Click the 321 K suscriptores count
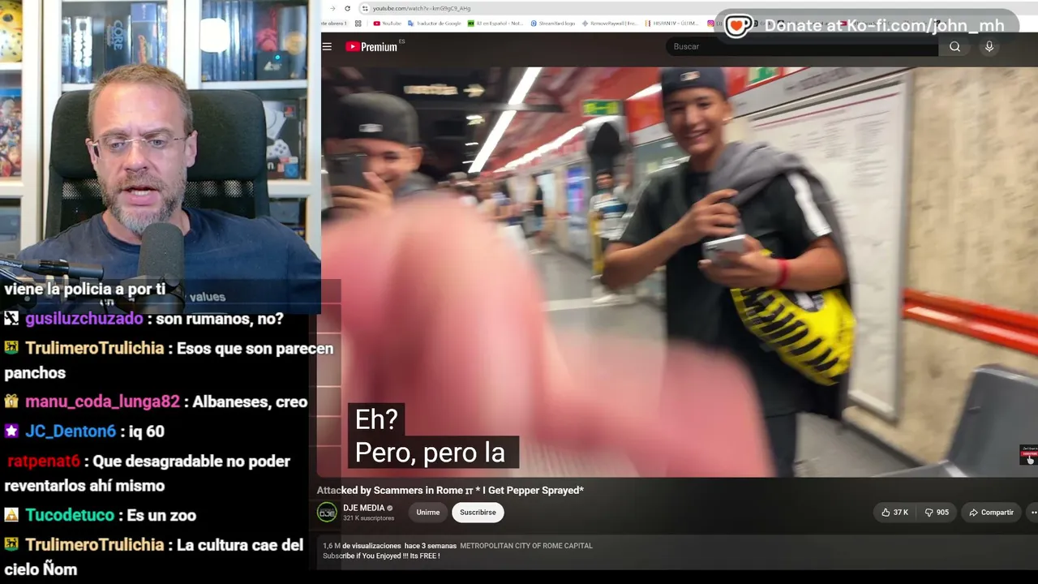The height and width of the screenshot is (584, 1038). 368,518
